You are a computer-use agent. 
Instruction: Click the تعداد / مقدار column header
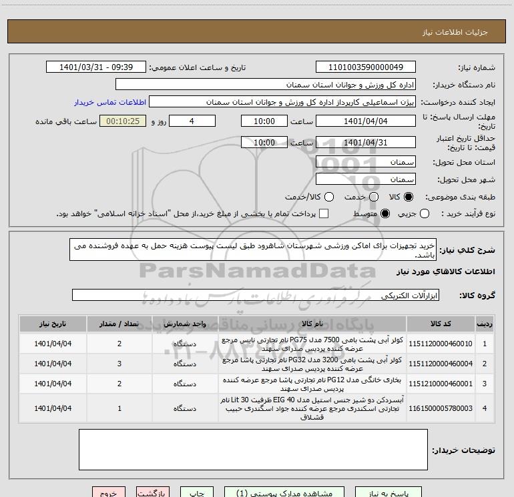pos(119,324)
